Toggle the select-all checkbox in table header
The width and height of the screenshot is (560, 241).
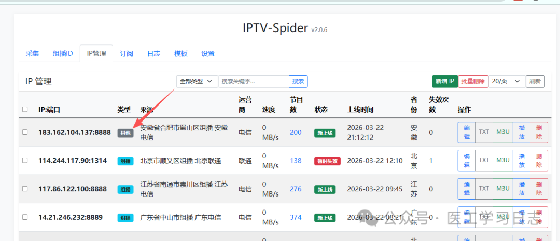coord(25,109)
